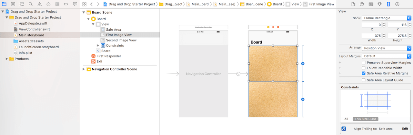Open the Connections inspector arrow icon
413x135 pixels.
coord(397,4)
